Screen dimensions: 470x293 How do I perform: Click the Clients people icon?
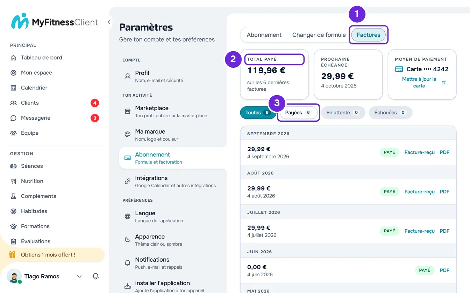[13, 103]
